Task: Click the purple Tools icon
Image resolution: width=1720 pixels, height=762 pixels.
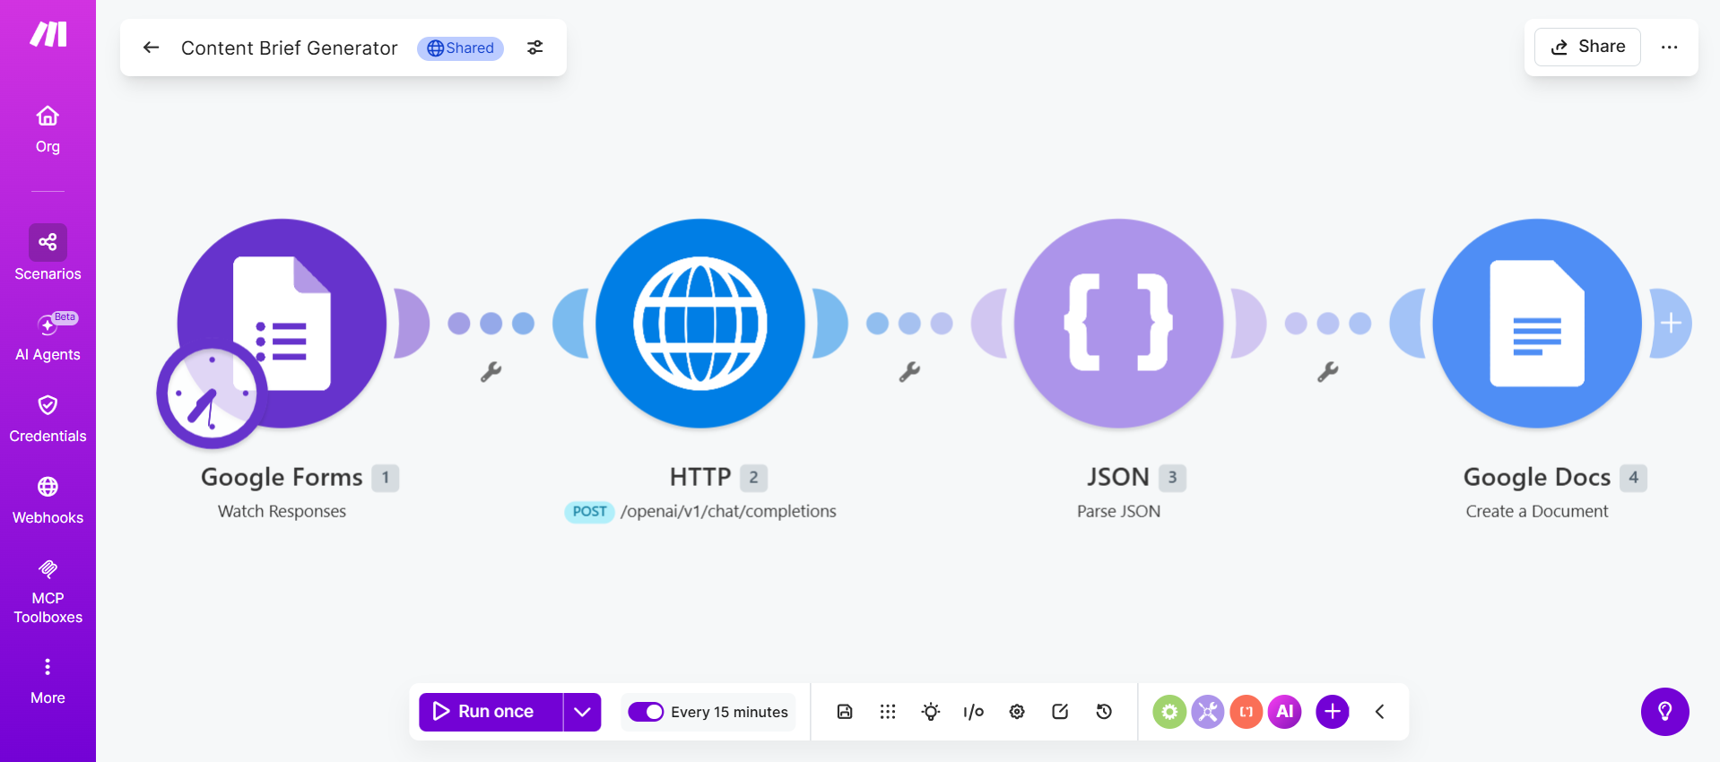Action: [1208, 712]
